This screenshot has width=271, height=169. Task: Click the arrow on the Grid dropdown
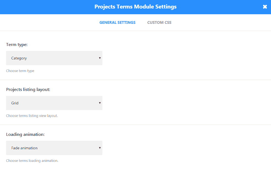pyautogui.click(x=100, y=103)
